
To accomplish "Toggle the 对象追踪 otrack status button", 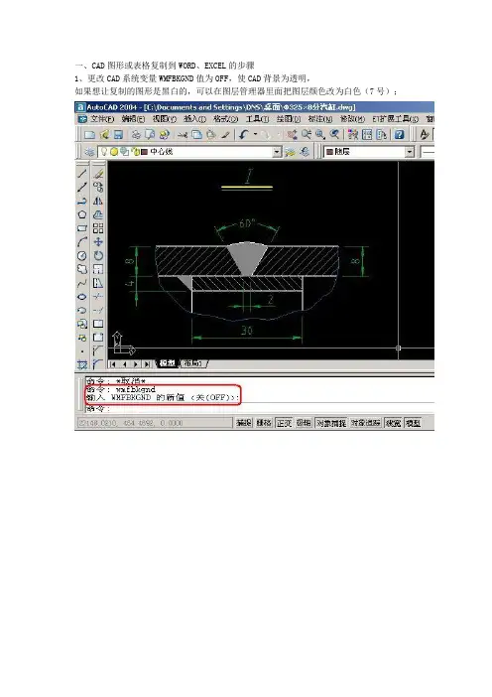I will [x=366, y=423].
